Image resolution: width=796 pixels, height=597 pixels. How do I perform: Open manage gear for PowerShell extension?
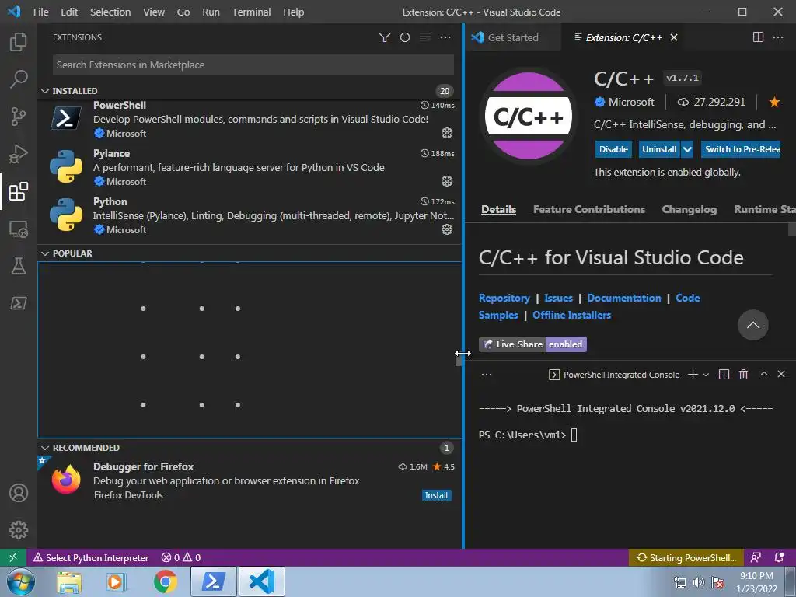[x=447, y=133]
